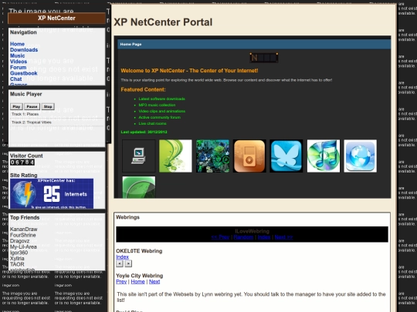Click MP3 music collection featured item
417x312 pixels.
[x=157, y=105]
